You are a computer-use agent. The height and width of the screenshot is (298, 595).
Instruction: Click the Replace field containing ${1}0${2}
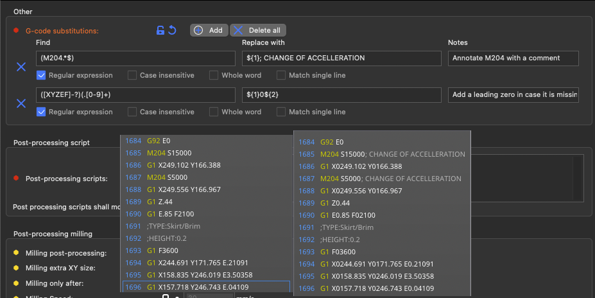(341, 95)
